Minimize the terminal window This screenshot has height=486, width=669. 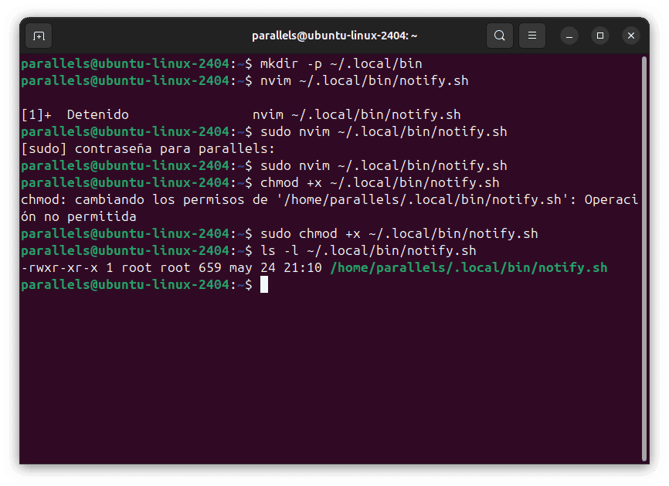[569, 36]
